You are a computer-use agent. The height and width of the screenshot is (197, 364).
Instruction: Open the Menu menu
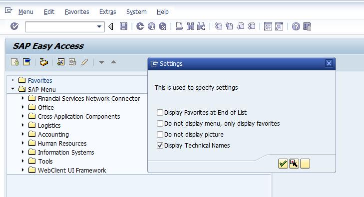(26, 12)
